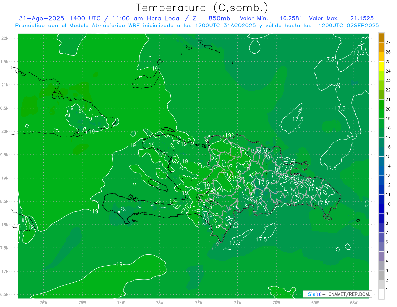Click the legend value '15'
397x307 pixels.
pos(388,156)
